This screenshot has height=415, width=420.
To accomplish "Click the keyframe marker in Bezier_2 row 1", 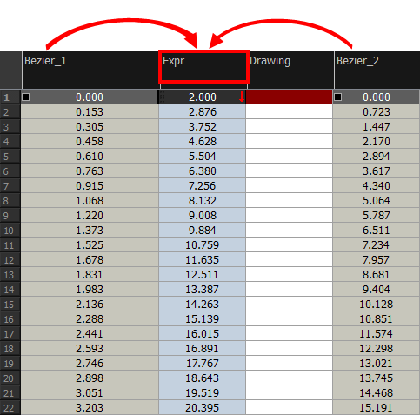I will pos(337,97).
